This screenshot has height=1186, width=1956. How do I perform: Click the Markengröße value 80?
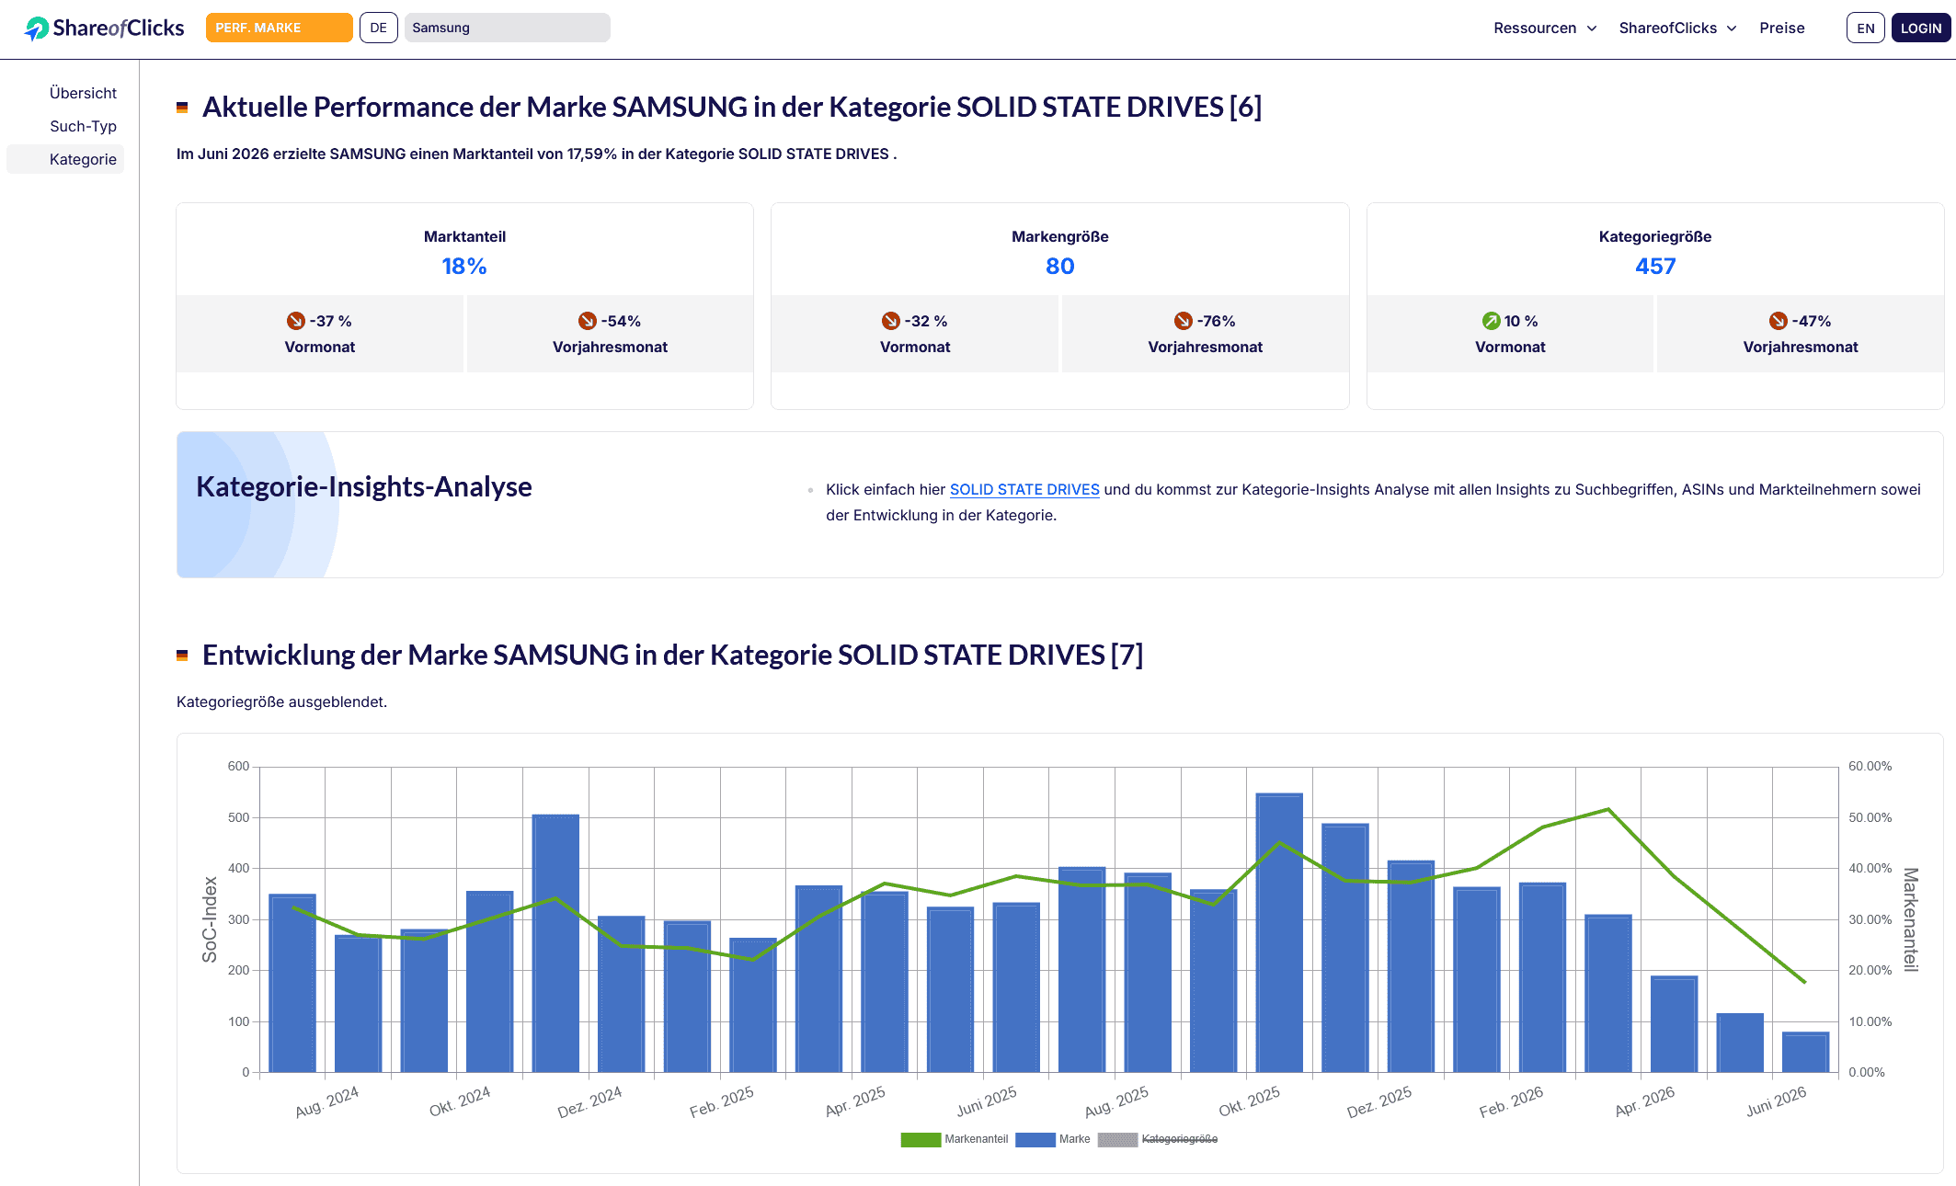[1059, 267]
